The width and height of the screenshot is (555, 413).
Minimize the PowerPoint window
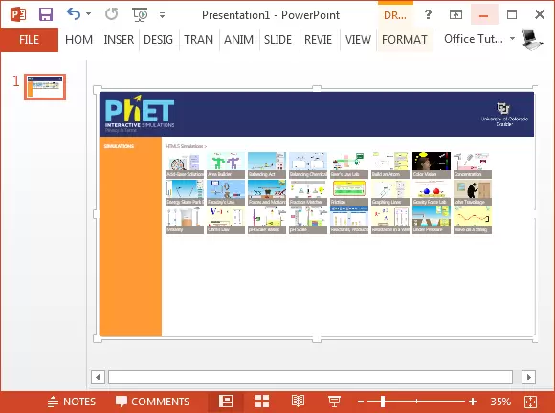pyautogui.click(x=484, y=15)
